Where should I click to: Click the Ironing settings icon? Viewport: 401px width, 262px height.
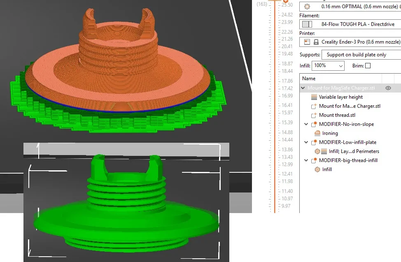click(x=317, y=133)
